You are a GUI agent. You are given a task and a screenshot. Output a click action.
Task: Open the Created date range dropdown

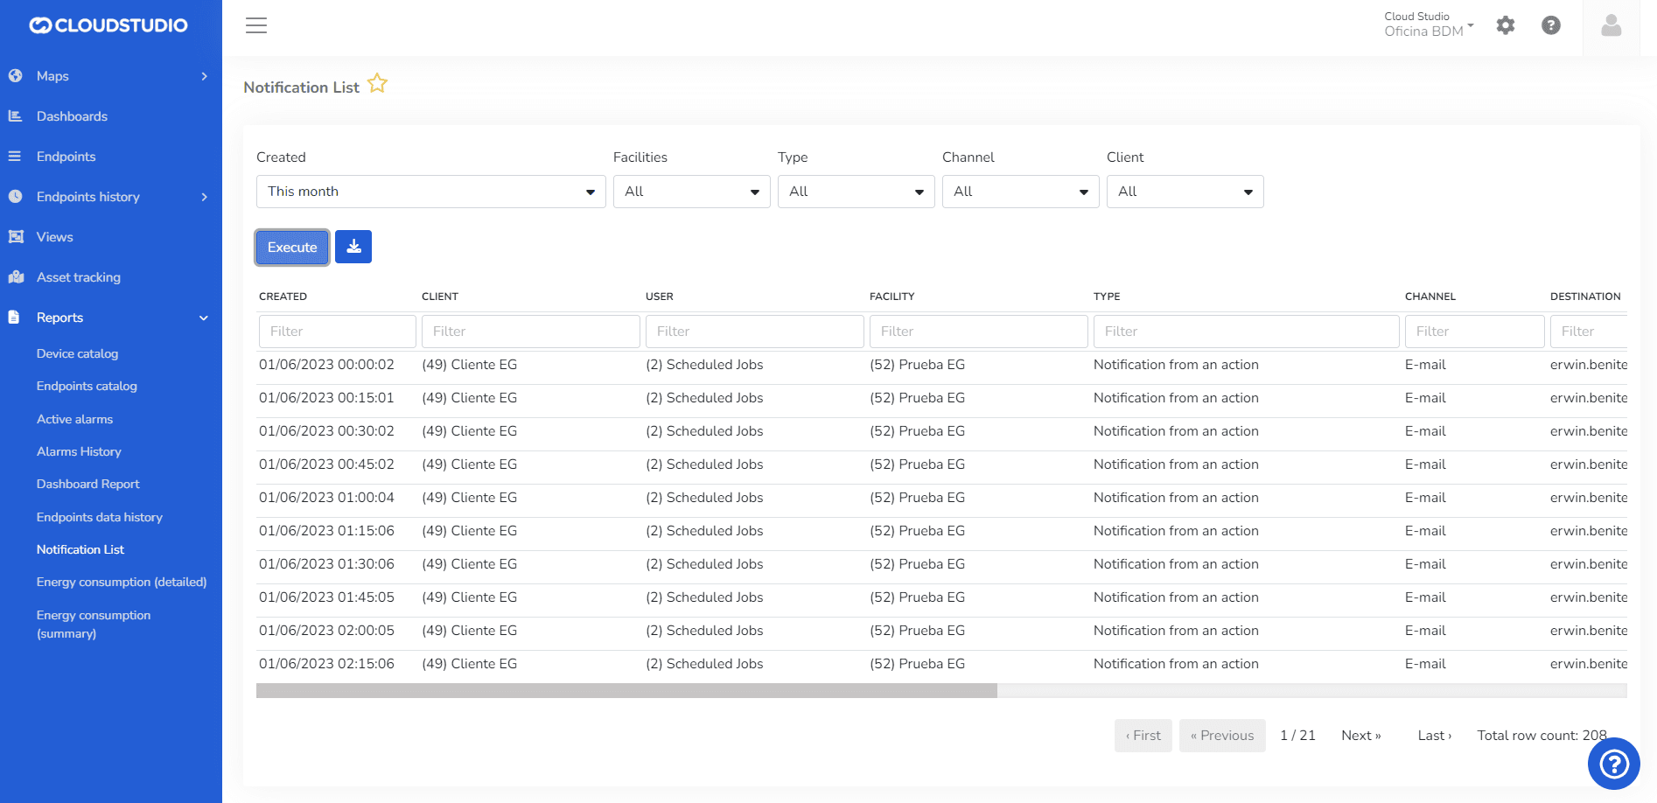(430, 192)
